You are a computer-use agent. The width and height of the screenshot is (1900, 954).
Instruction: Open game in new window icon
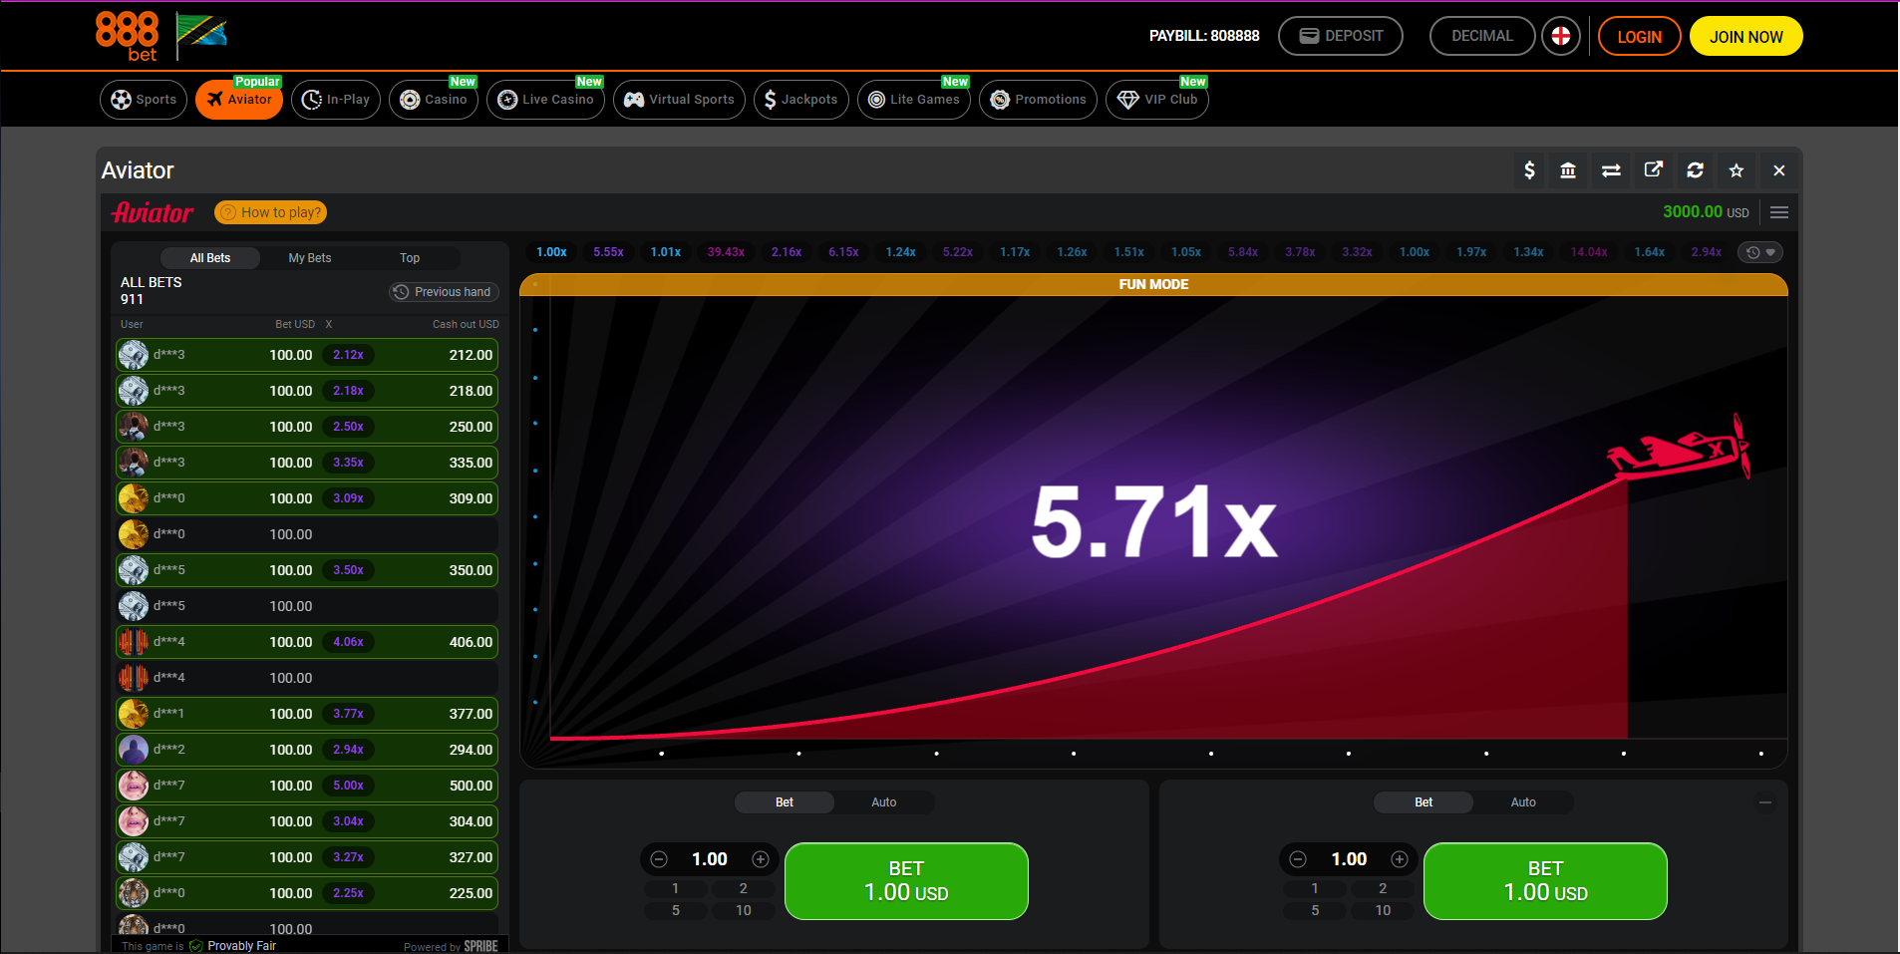click(x=1653, y=170)
